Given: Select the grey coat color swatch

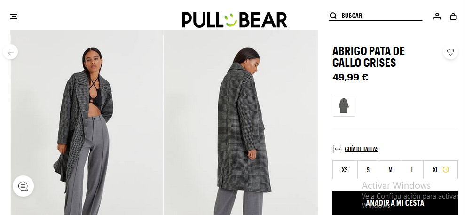Looking at the screenshot, I should [344, 105].
